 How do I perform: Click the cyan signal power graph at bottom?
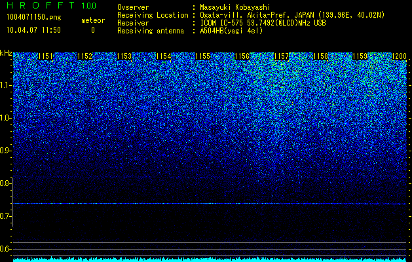click(x=210, y=259)
